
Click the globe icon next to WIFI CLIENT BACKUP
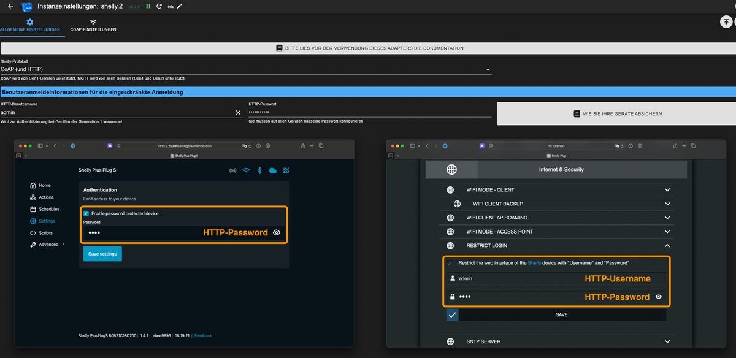457,204
